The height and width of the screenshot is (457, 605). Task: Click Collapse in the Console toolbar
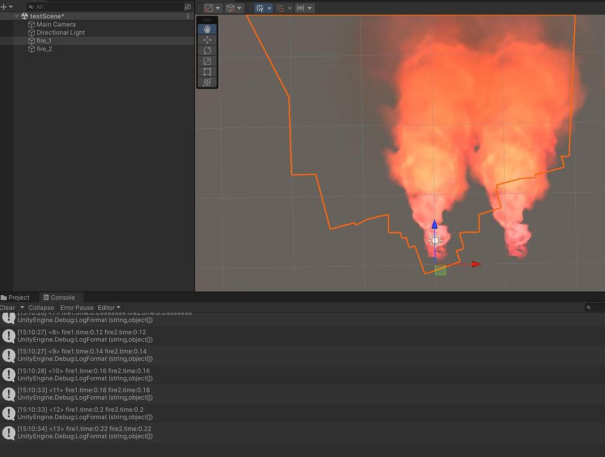41,307
